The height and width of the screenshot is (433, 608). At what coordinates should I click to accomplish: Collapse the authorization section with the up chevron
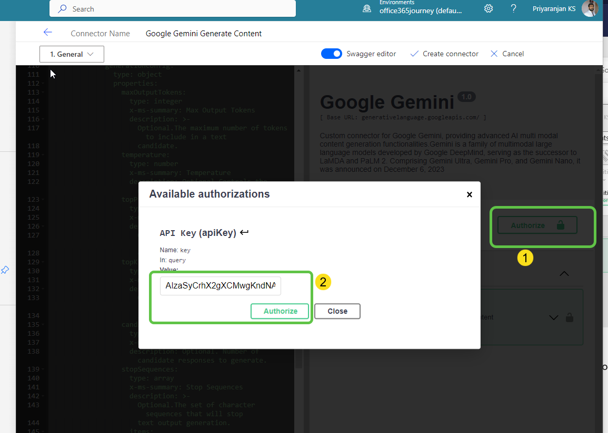(564, 274)
